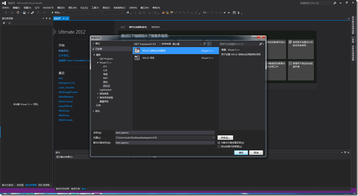Click wrench icon in 属性管理器 panel
Image resolution: width=358 pixels, height=196 pixels.
(x=4, y=23)
